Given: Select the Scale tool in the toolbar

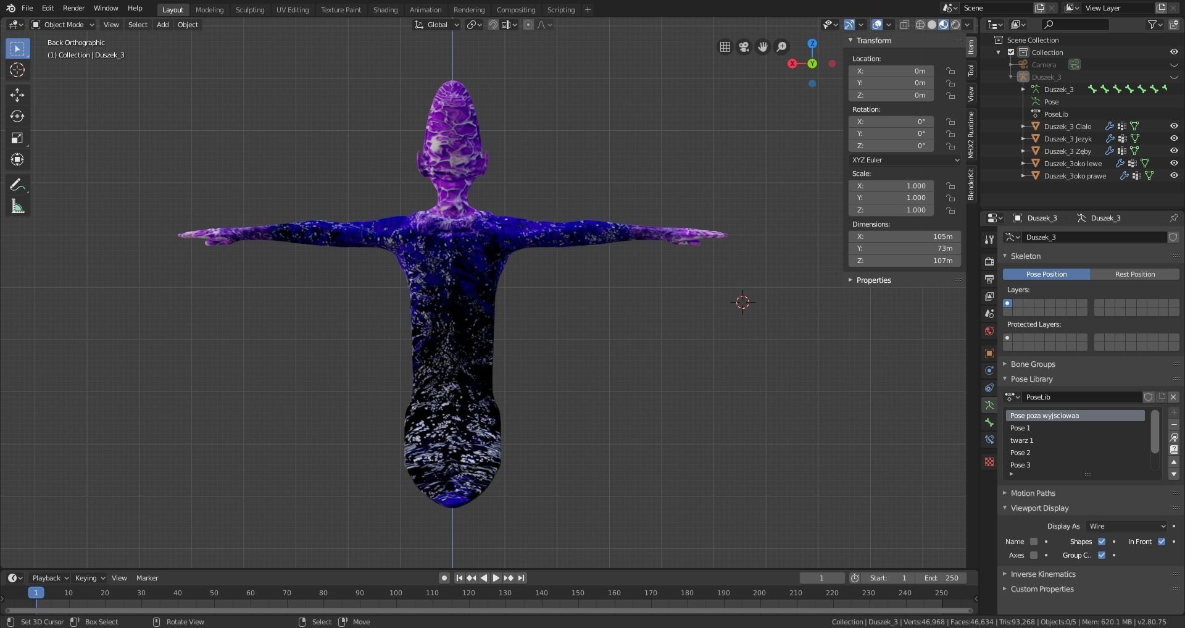Looking at the screenshot, I should coord(17,138).
